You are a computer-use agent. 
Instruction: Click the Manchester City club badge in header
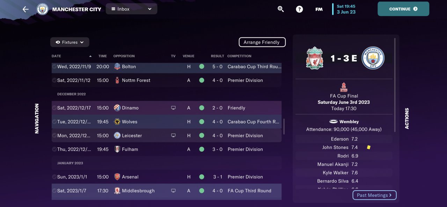pyautogui.click(x=43, y=9)
